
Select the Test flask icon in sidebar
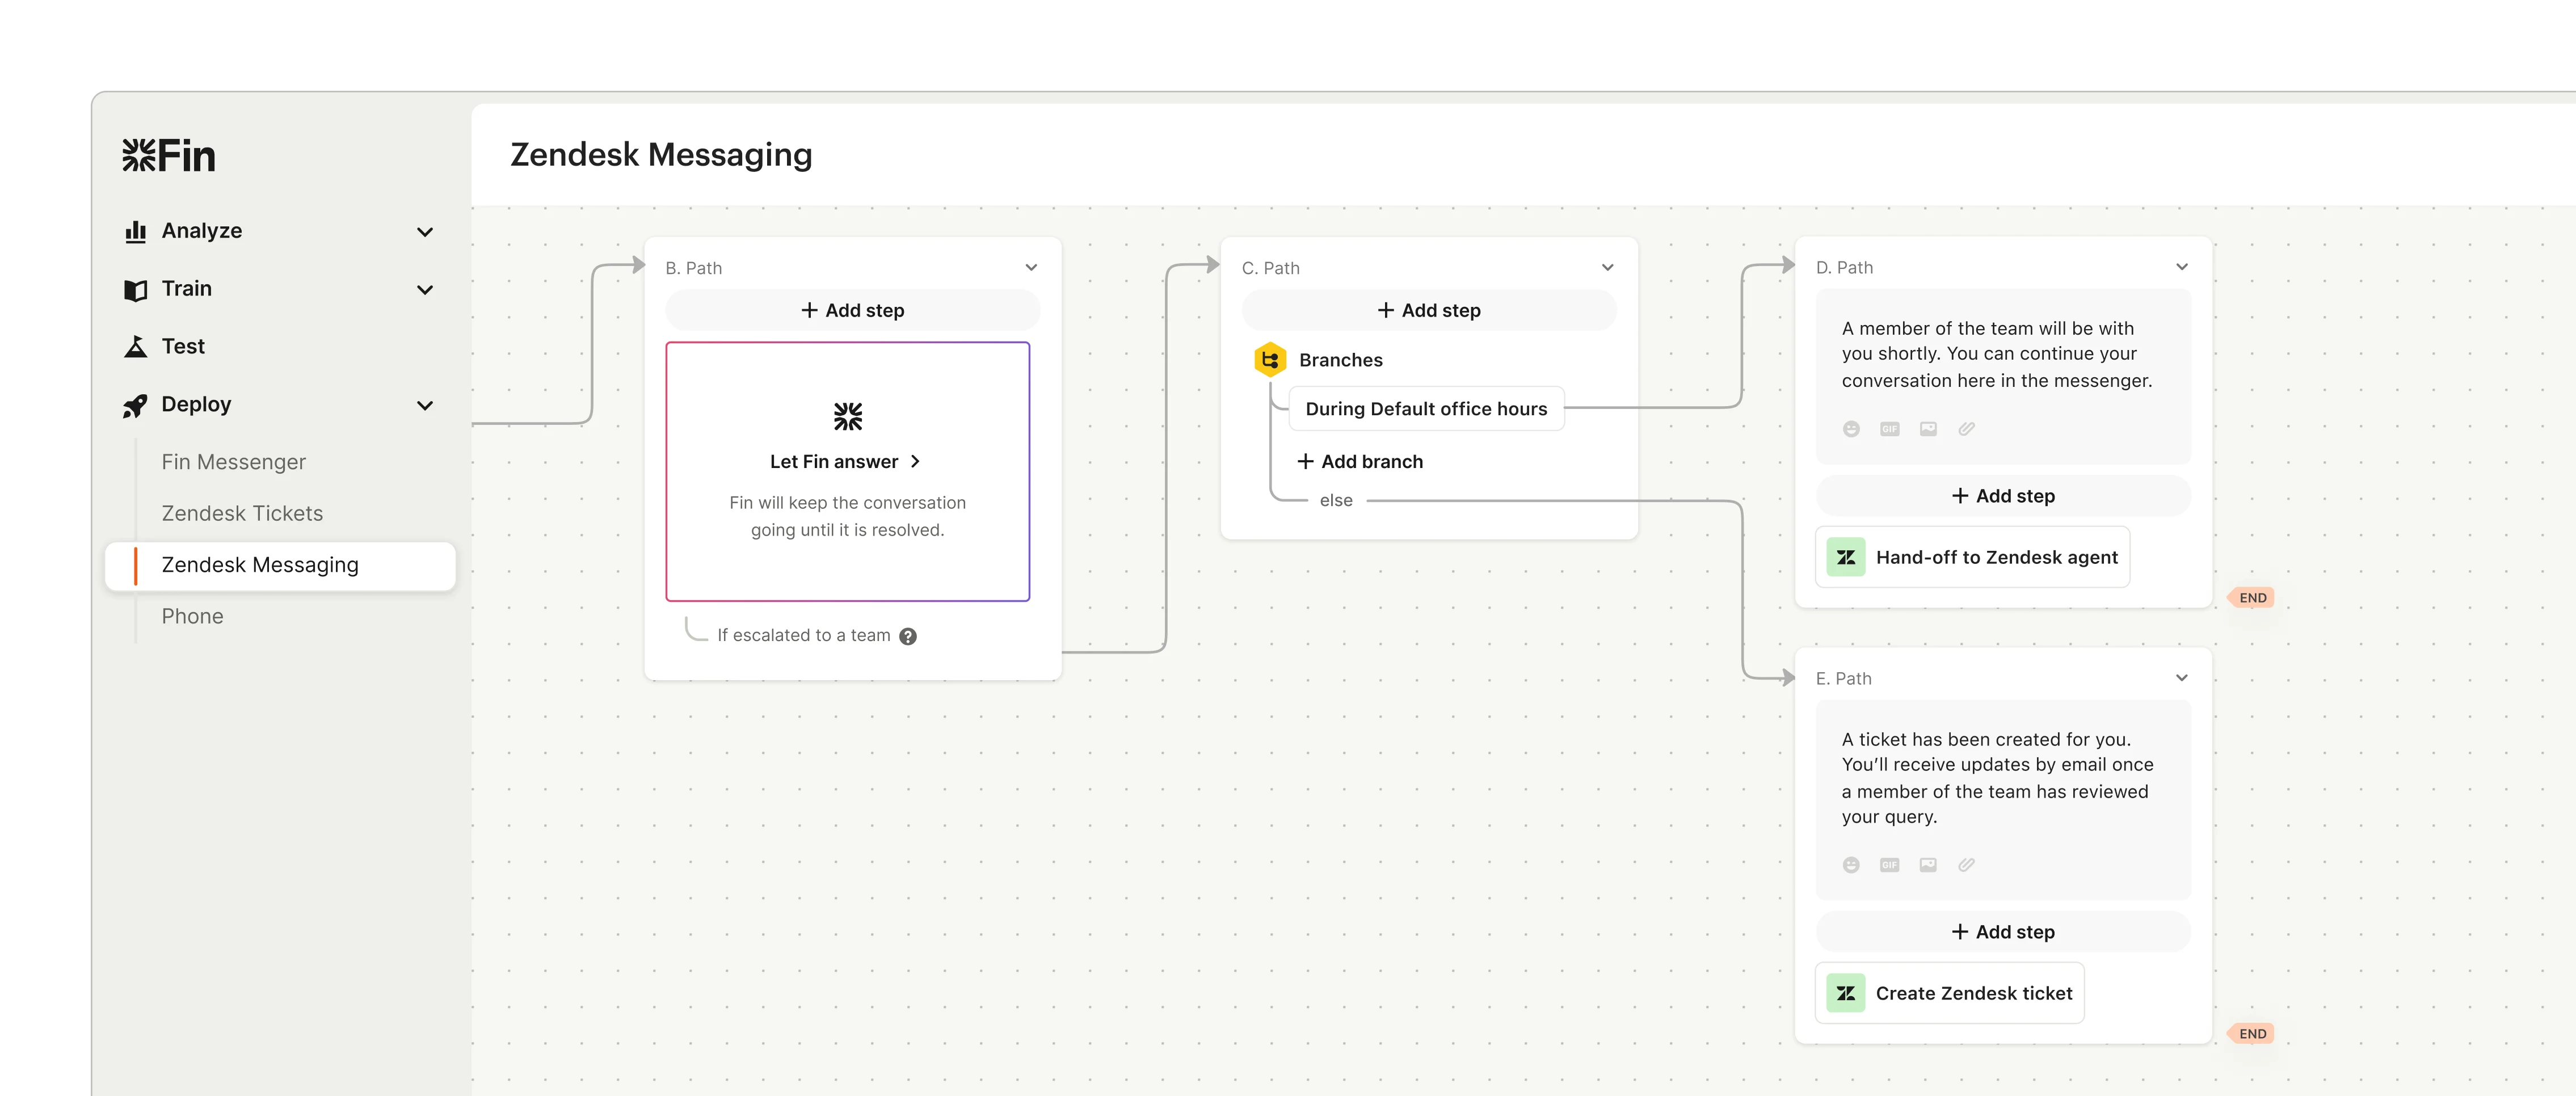(x=136, y=345)
